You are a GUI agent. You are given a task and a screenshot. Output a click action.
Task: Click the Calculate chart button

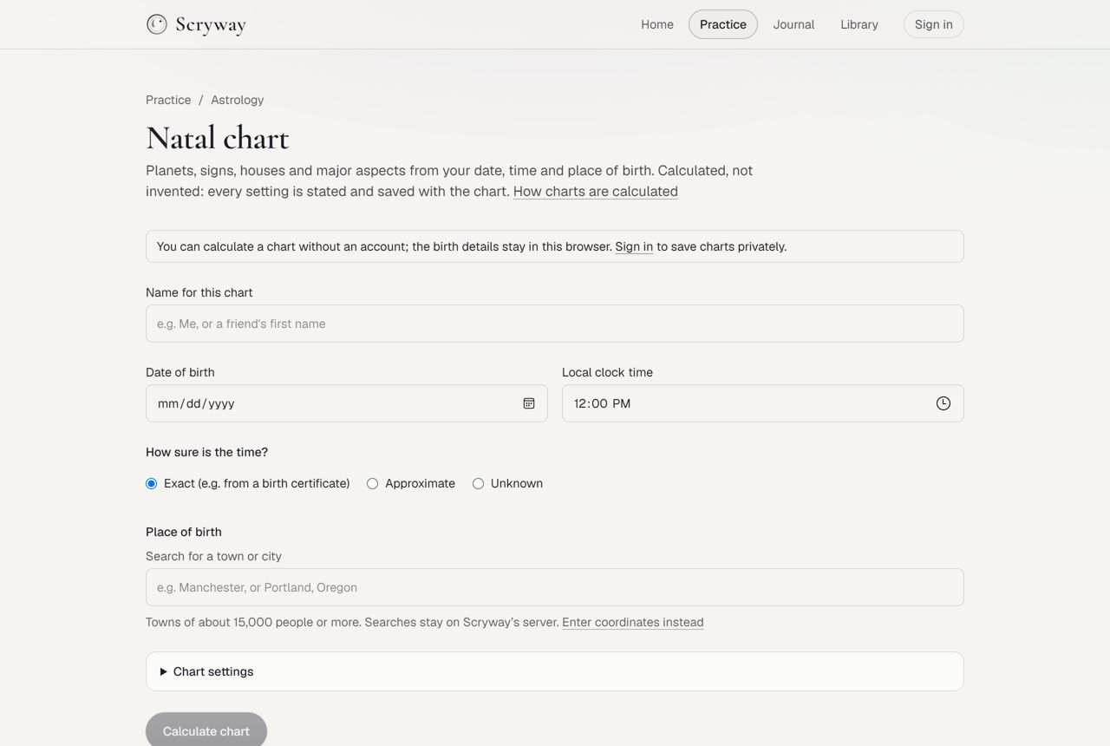[206, 730]
